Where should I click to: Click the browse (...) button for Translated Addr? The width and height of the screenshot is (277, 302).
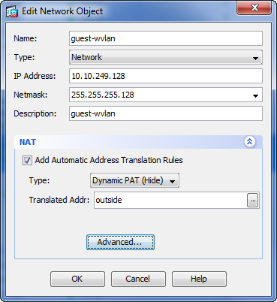click(253, 201)
